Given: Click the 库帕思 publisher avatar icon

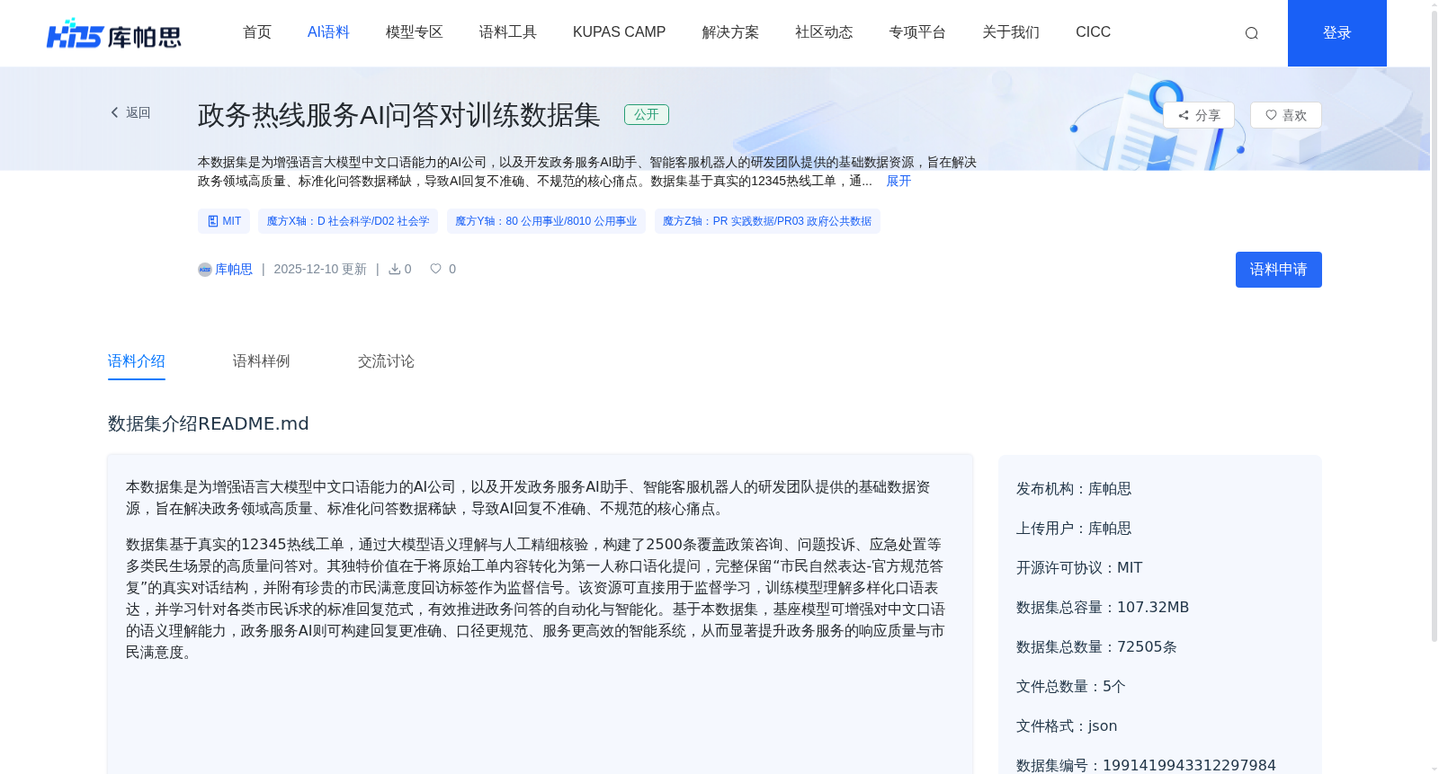Looking at the screenshot, I should tap(205, 270).
